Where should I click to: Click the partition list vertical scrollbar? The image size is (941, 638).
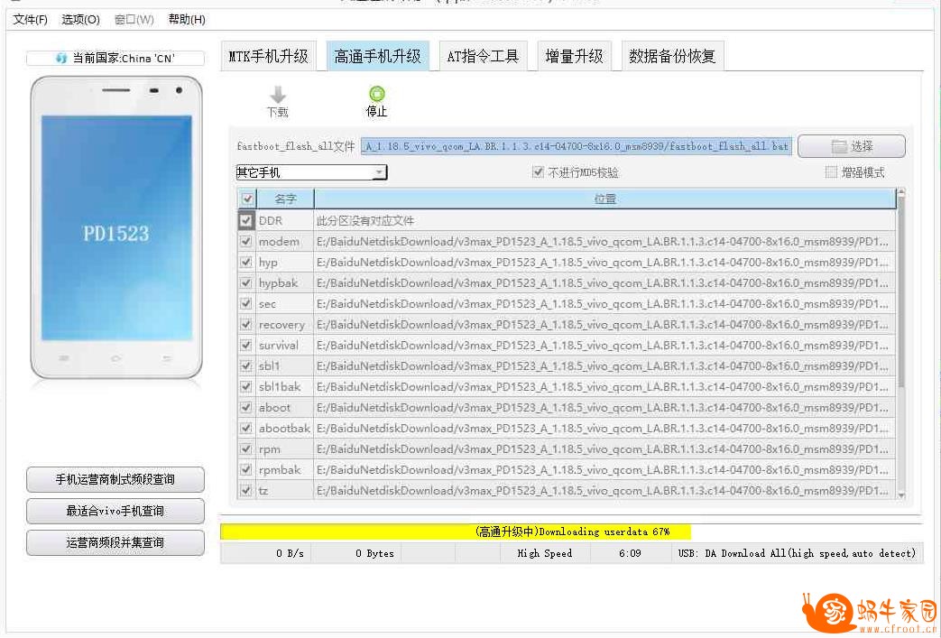(900, 291)
